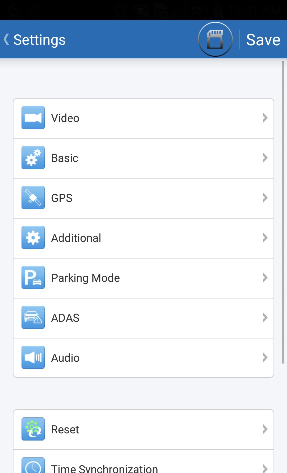This screenshot has width=287, height=473.
Task: Tap the Audio speaker icon
Action: (x=33, y=357)
